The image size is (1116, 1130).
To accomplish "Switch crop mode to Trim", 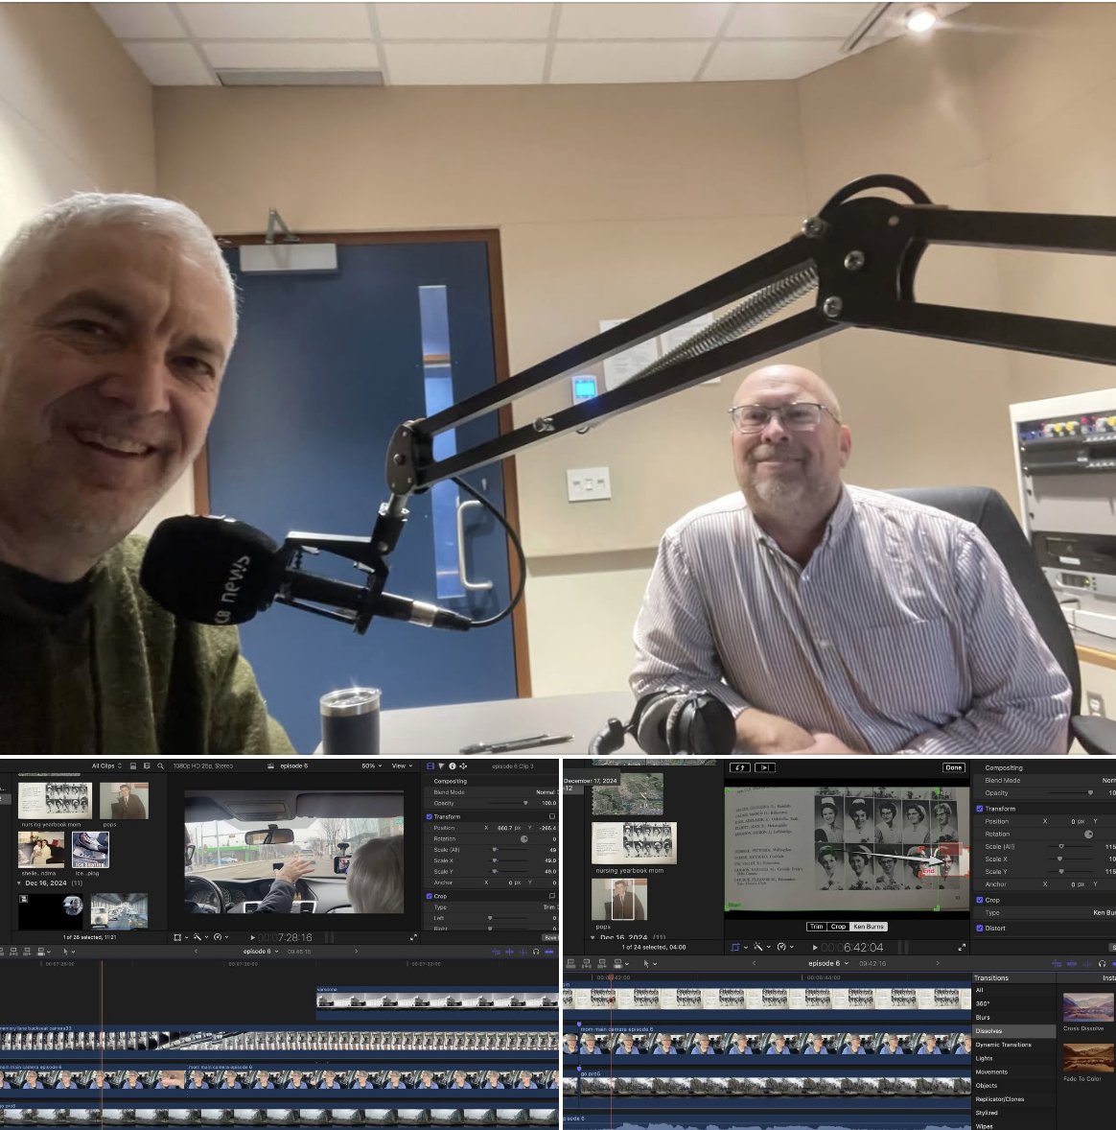I will tap(816, 927).
